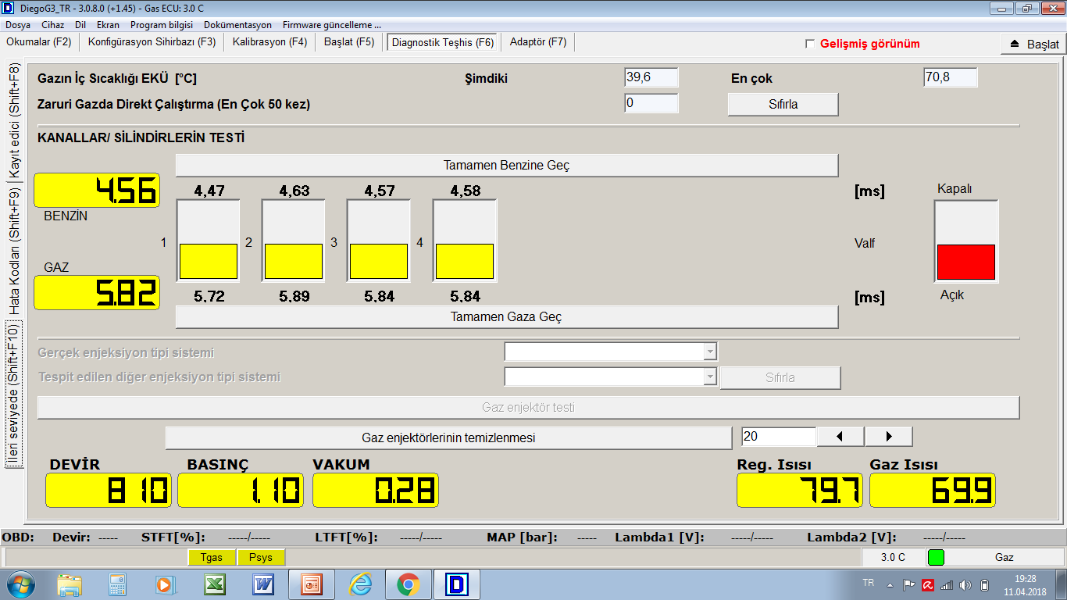Click the cleaning value field showing 20
Image resolution: width=1067 pixels, height=600 pixels.
(x=778, y=437)
